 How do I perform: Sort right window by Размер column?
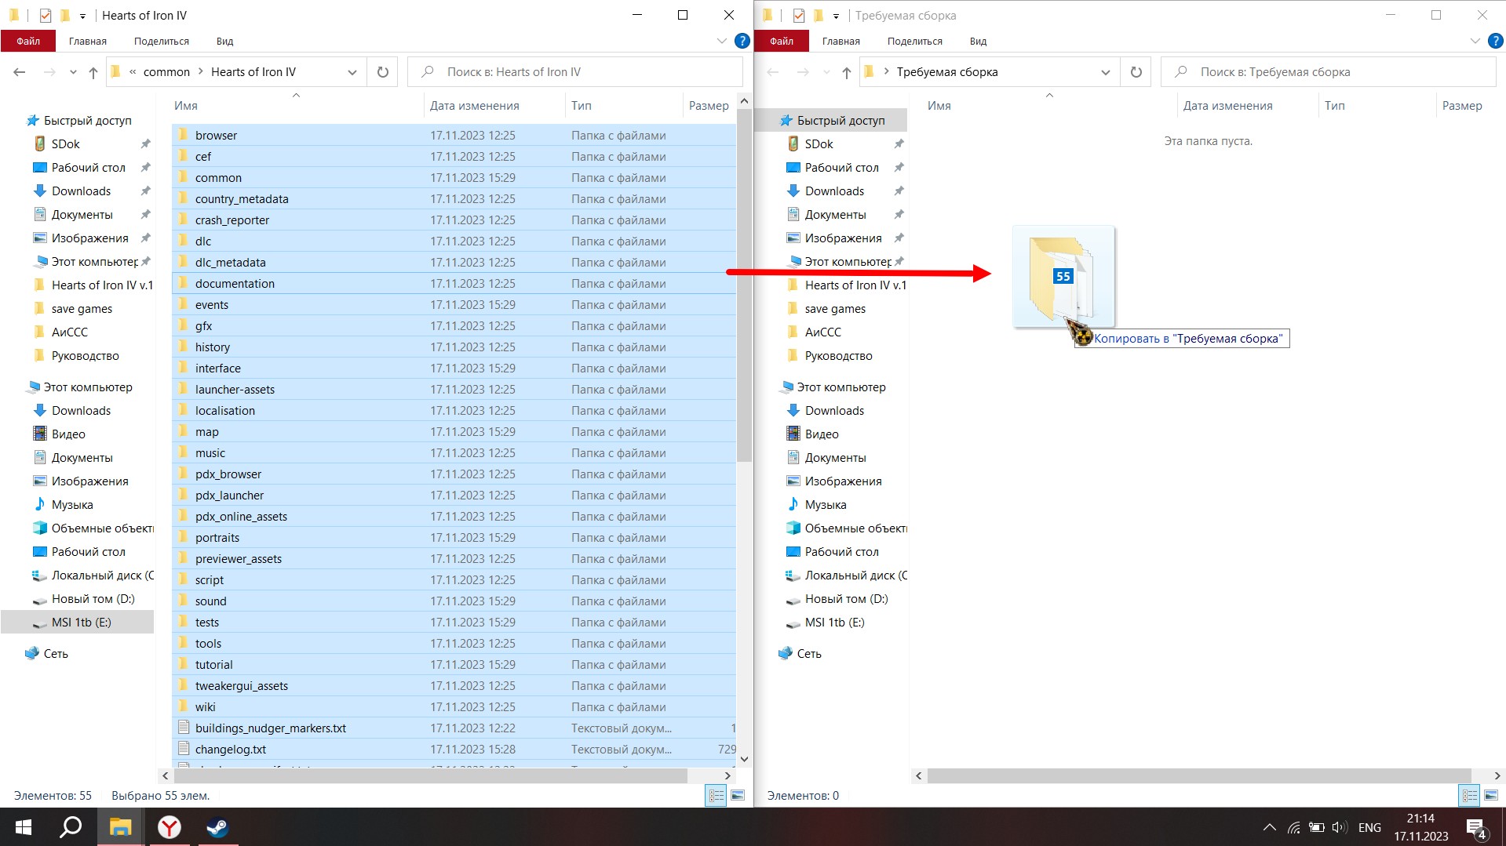click(1463, 106)
